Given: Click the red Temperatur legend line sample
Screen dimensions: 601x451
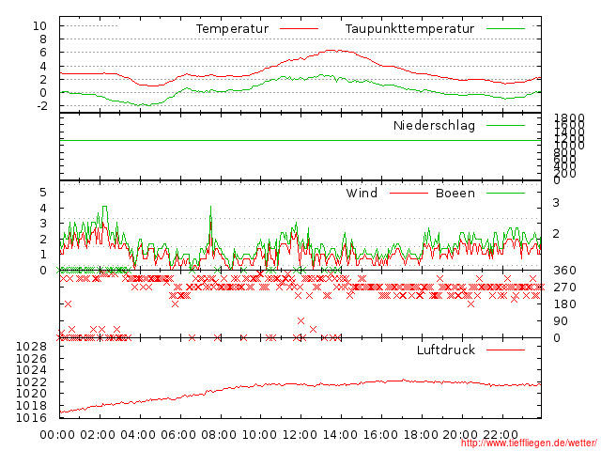Looking at the screenshot, I should point(299,29).
